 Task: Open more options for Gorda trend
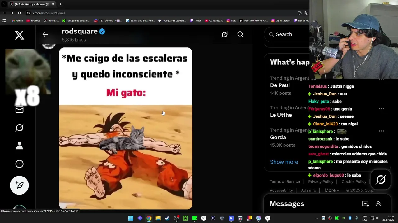point(381,131)
